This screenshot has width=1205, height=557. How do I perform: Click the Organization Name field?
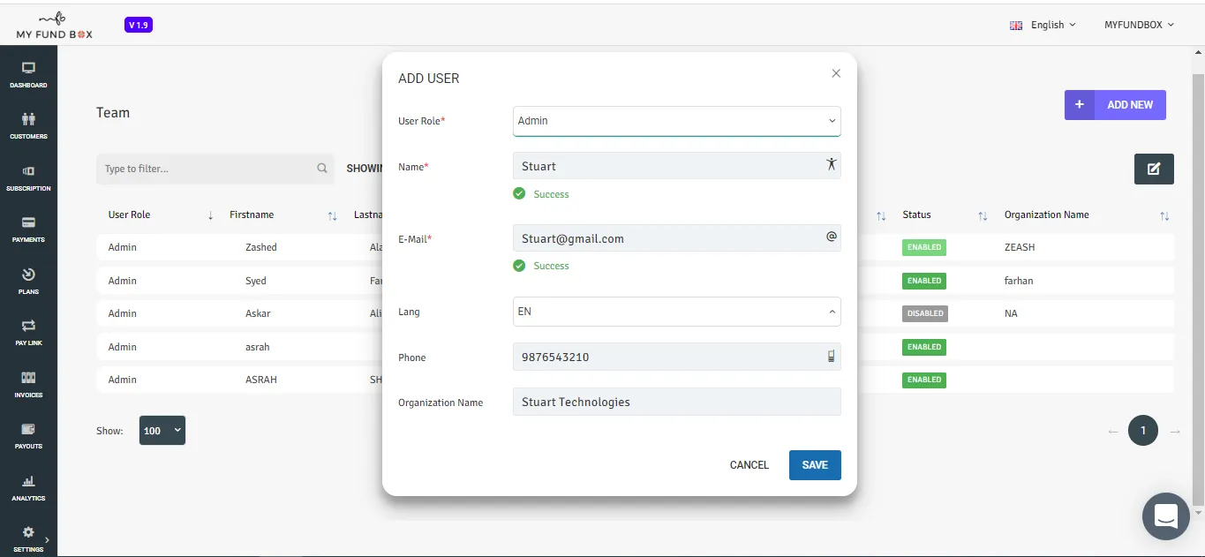[676, 402]
